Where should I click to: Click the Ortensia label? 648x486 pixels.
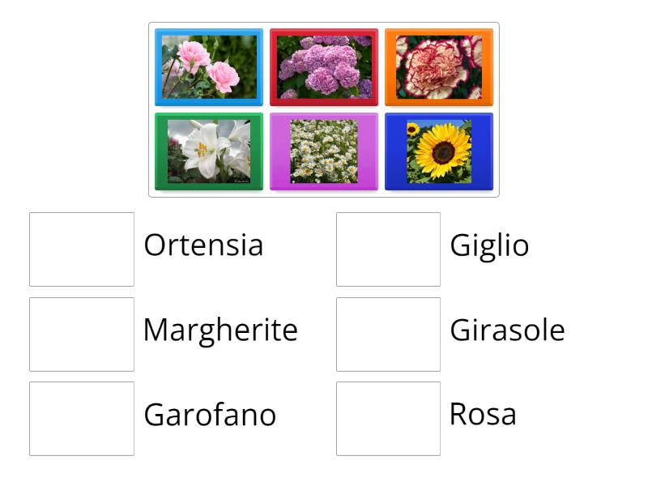[x=202, y=245]
